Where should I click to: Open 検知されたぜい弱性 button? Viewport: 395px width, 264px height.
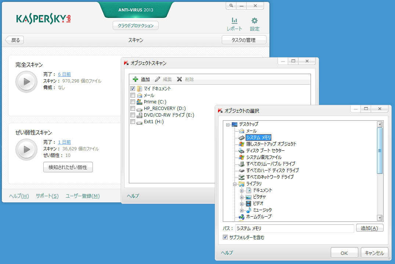(x=68, y=167)
